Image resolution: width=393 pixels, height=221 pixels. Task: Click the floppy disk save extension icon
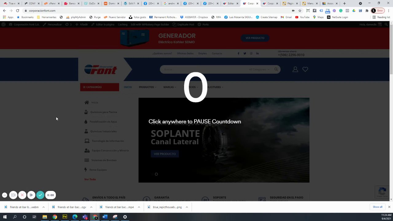(360, 10)
